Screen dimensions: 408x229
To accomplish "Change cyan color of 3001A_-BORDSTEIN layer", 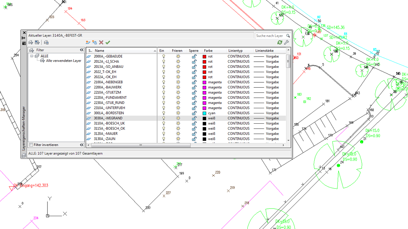I will pyautogui.click(x=204, y=113).
